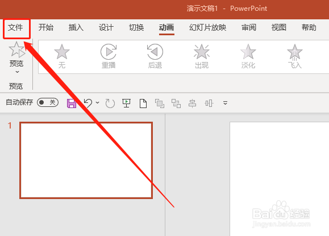Click the 动画 ribbon tab
This screenshot has width=329, height=236.
(166, 28)
